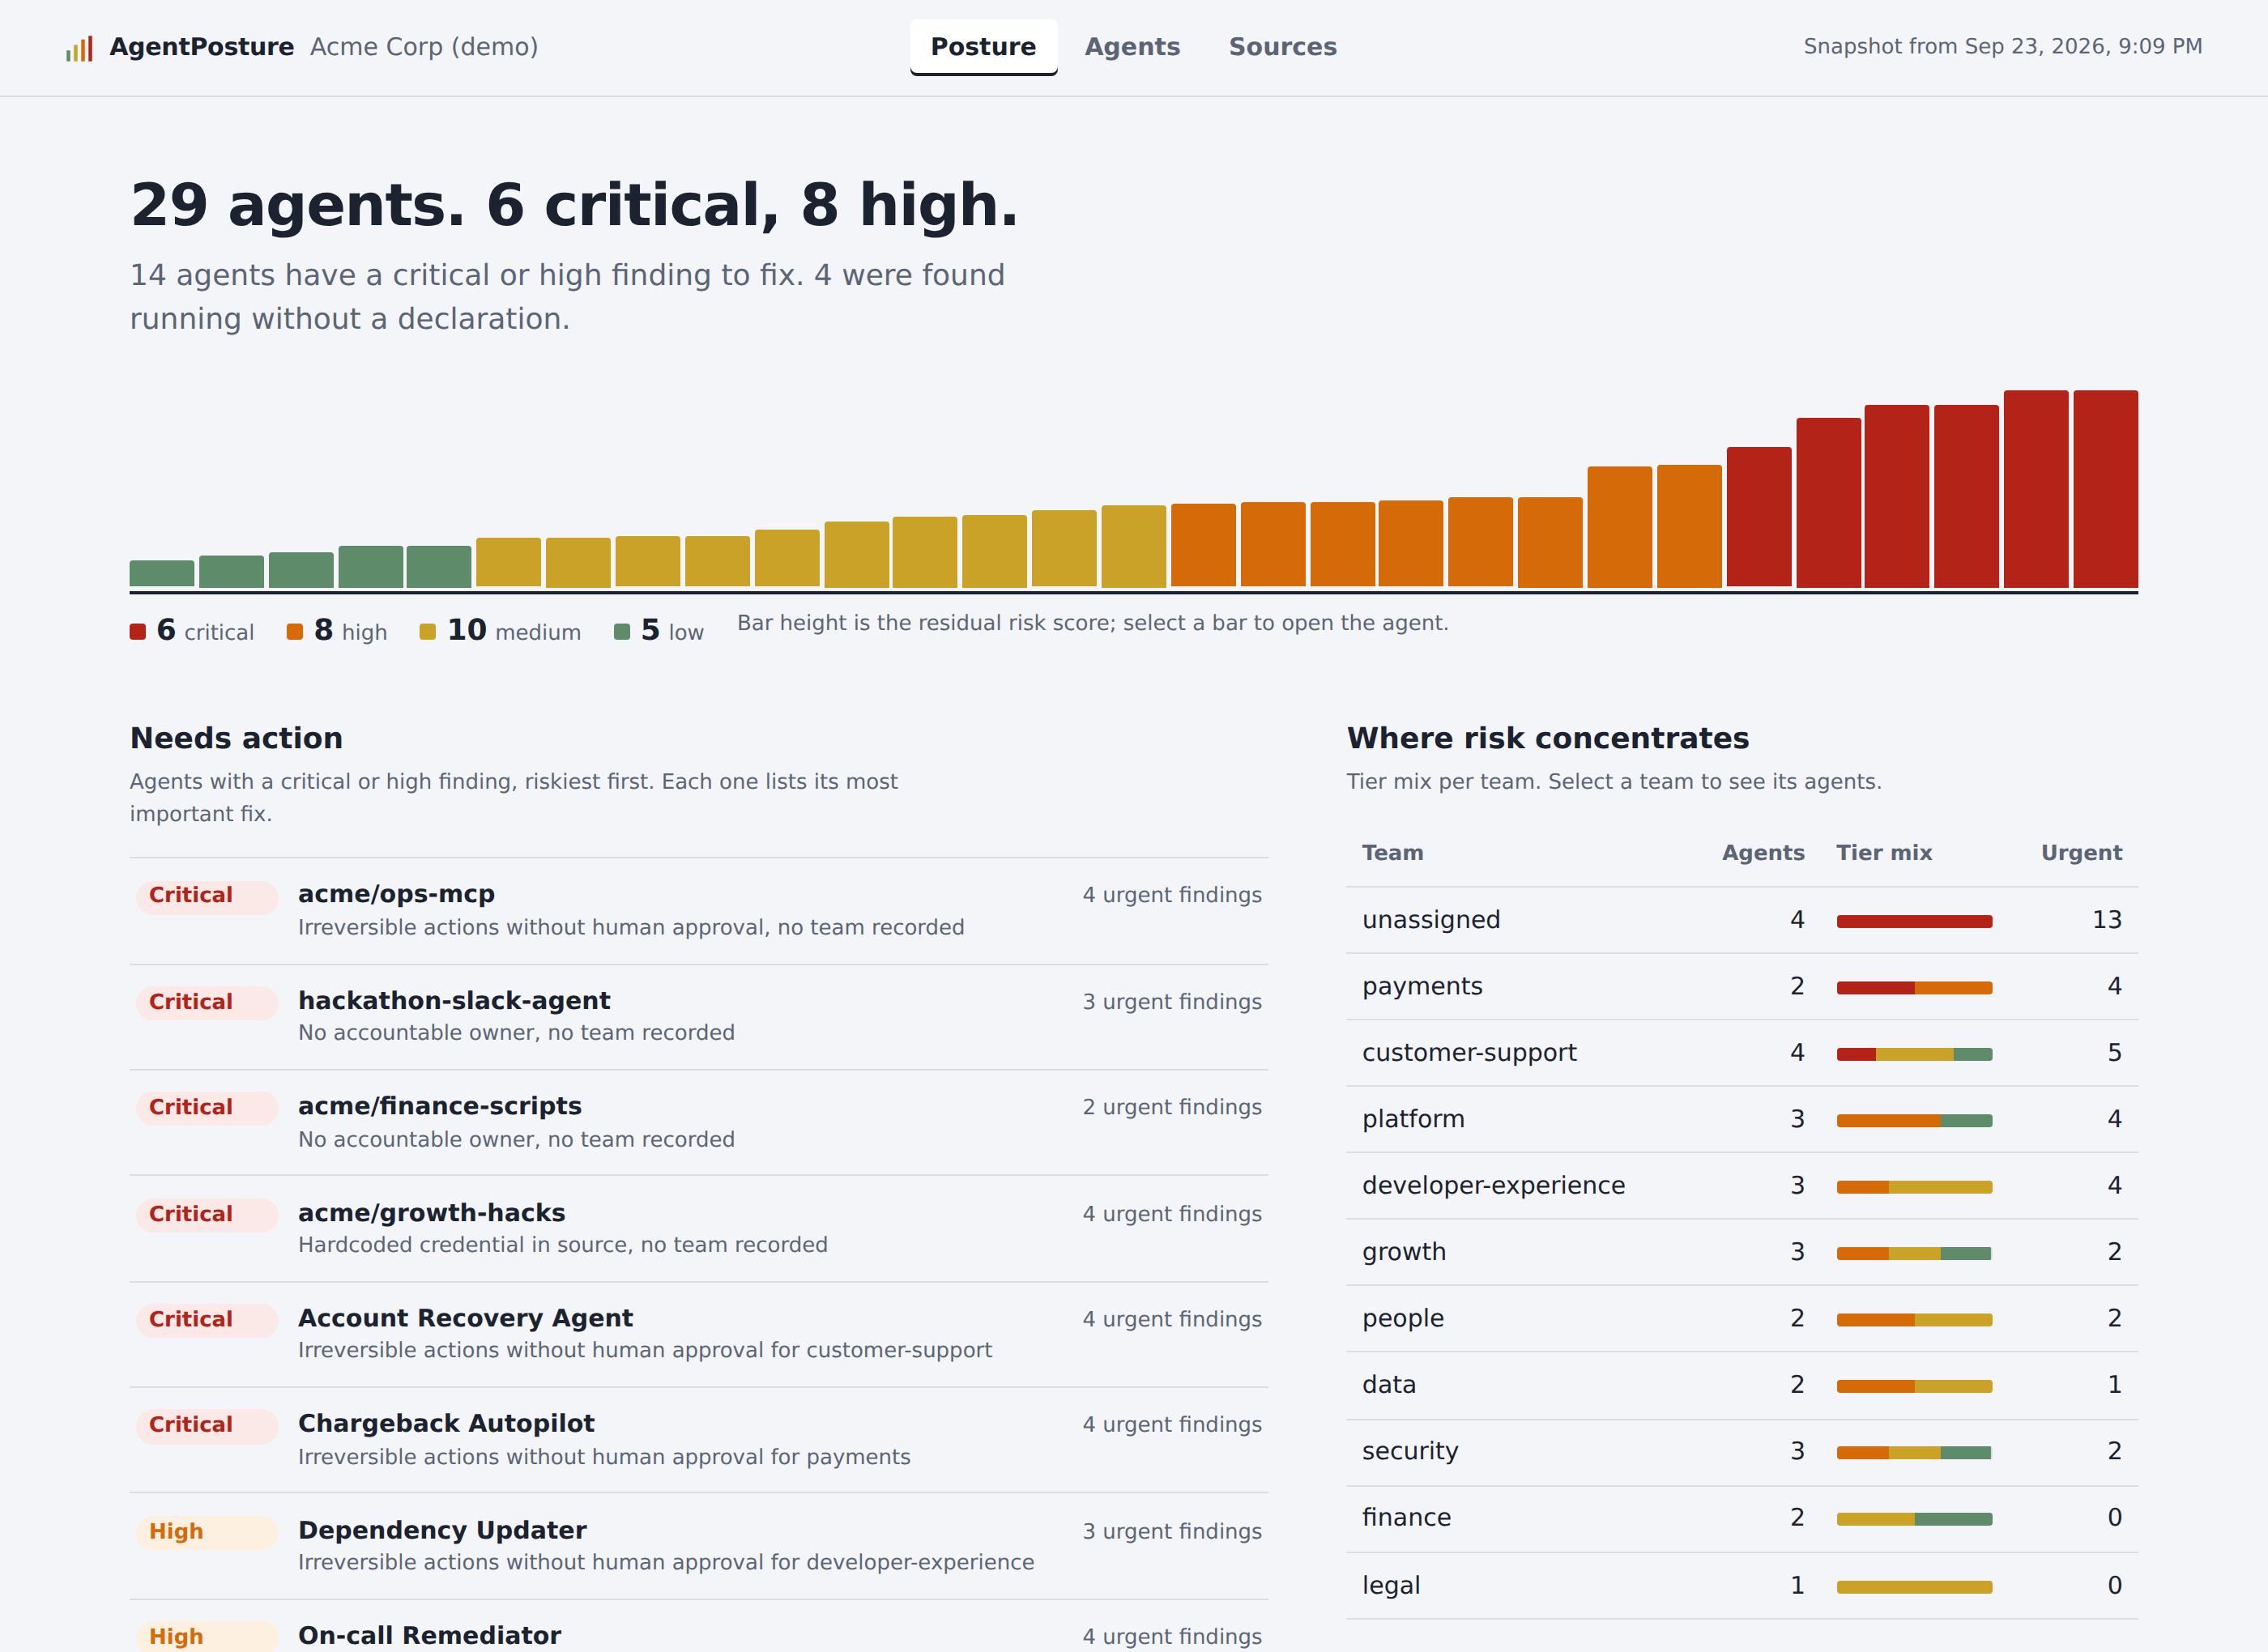
Task: Select the platform team row
Action: 1742,1119
